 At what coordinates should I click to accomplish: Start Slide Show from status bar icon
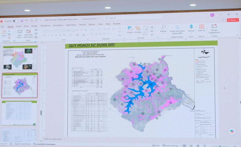[x=205, y=146]
